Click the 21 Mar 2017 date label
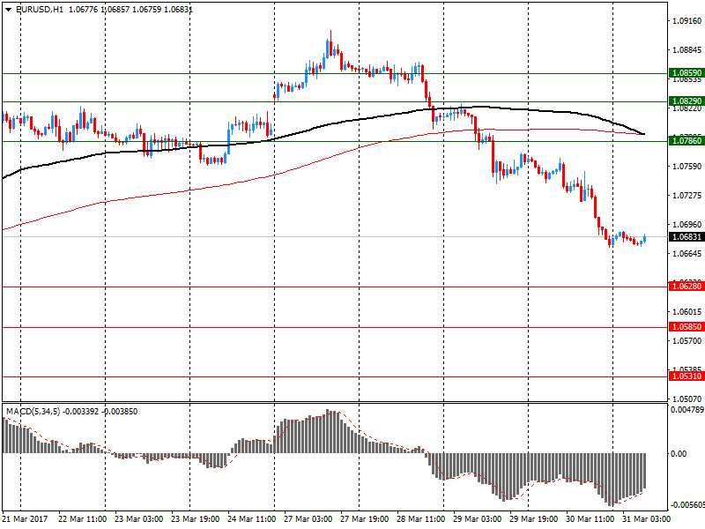705x529 pixels. point(24,520)
